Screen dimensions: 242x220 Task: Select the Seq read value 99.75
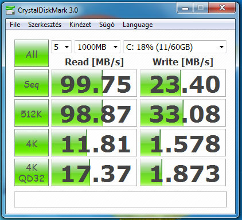94,83
